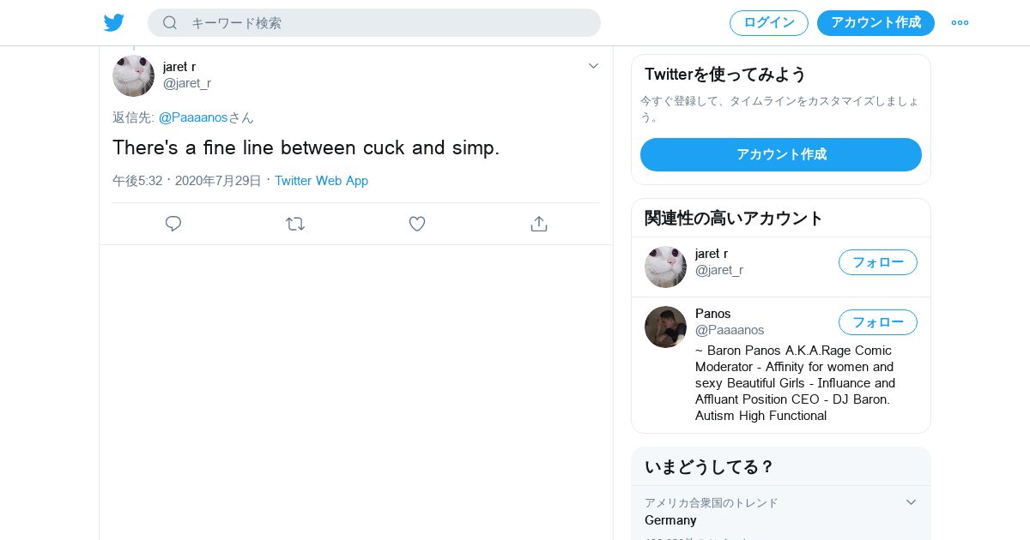The width and height of the screenshot is (1030, 540).
Task: Follow Panos in related accounts
Action: [877, 322]
